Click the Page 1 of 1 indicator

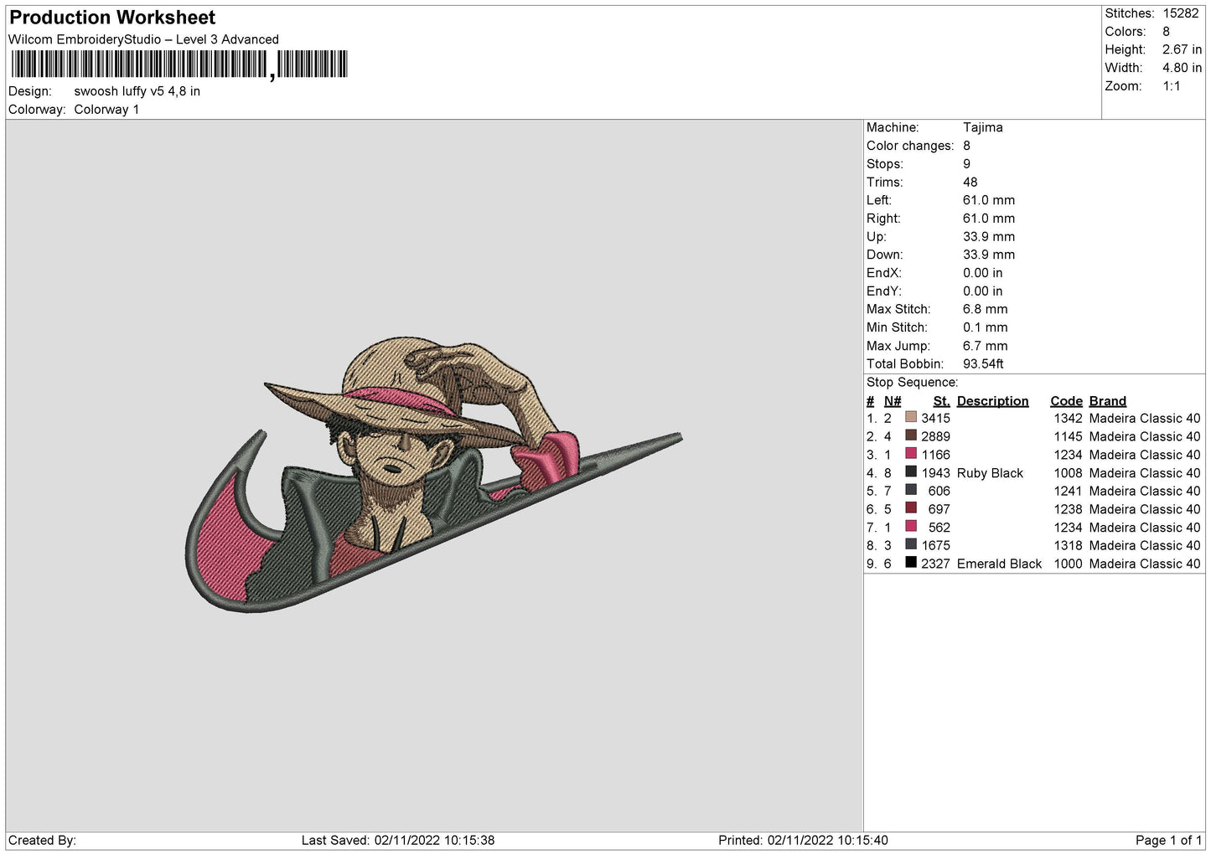tap(1168, 840)
